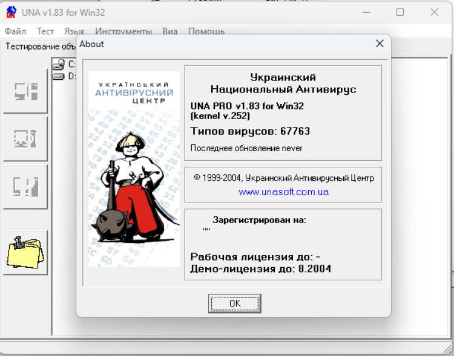The height and width of the screenshot is (356, 454).
Task: Maximize the UNA main window
Action: [400, 12]
